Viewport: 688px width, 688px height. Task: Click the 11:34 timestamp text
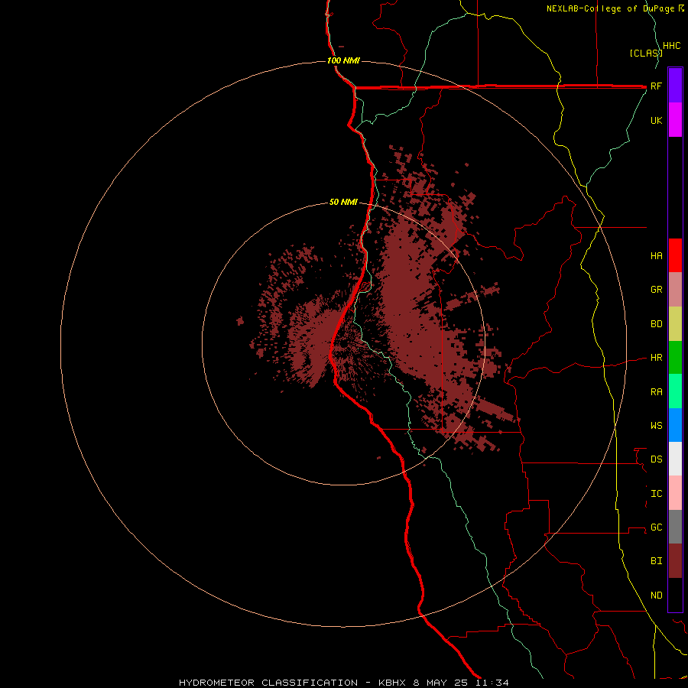coord(491,683)
